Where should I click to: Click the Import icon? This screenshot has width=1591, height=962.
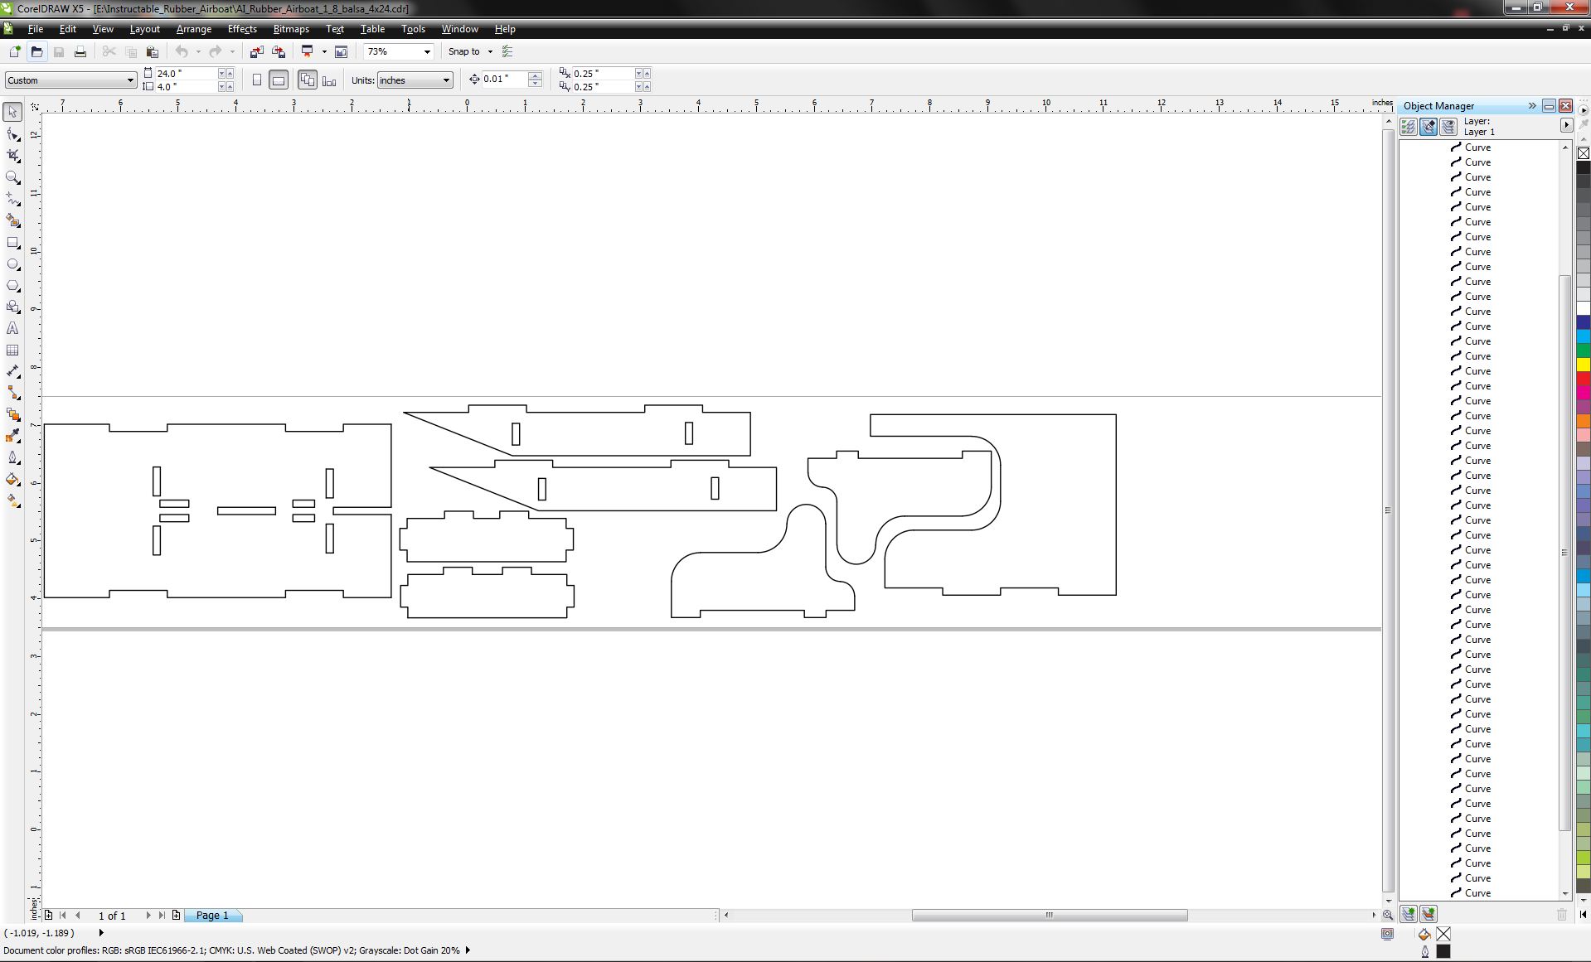[x=257, y=51]
